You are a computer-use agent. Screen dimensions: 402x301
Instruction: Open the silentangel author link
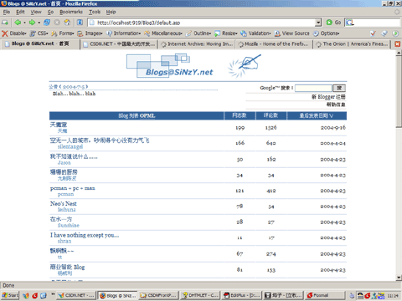pyautogui.click(x=70, y=146)
